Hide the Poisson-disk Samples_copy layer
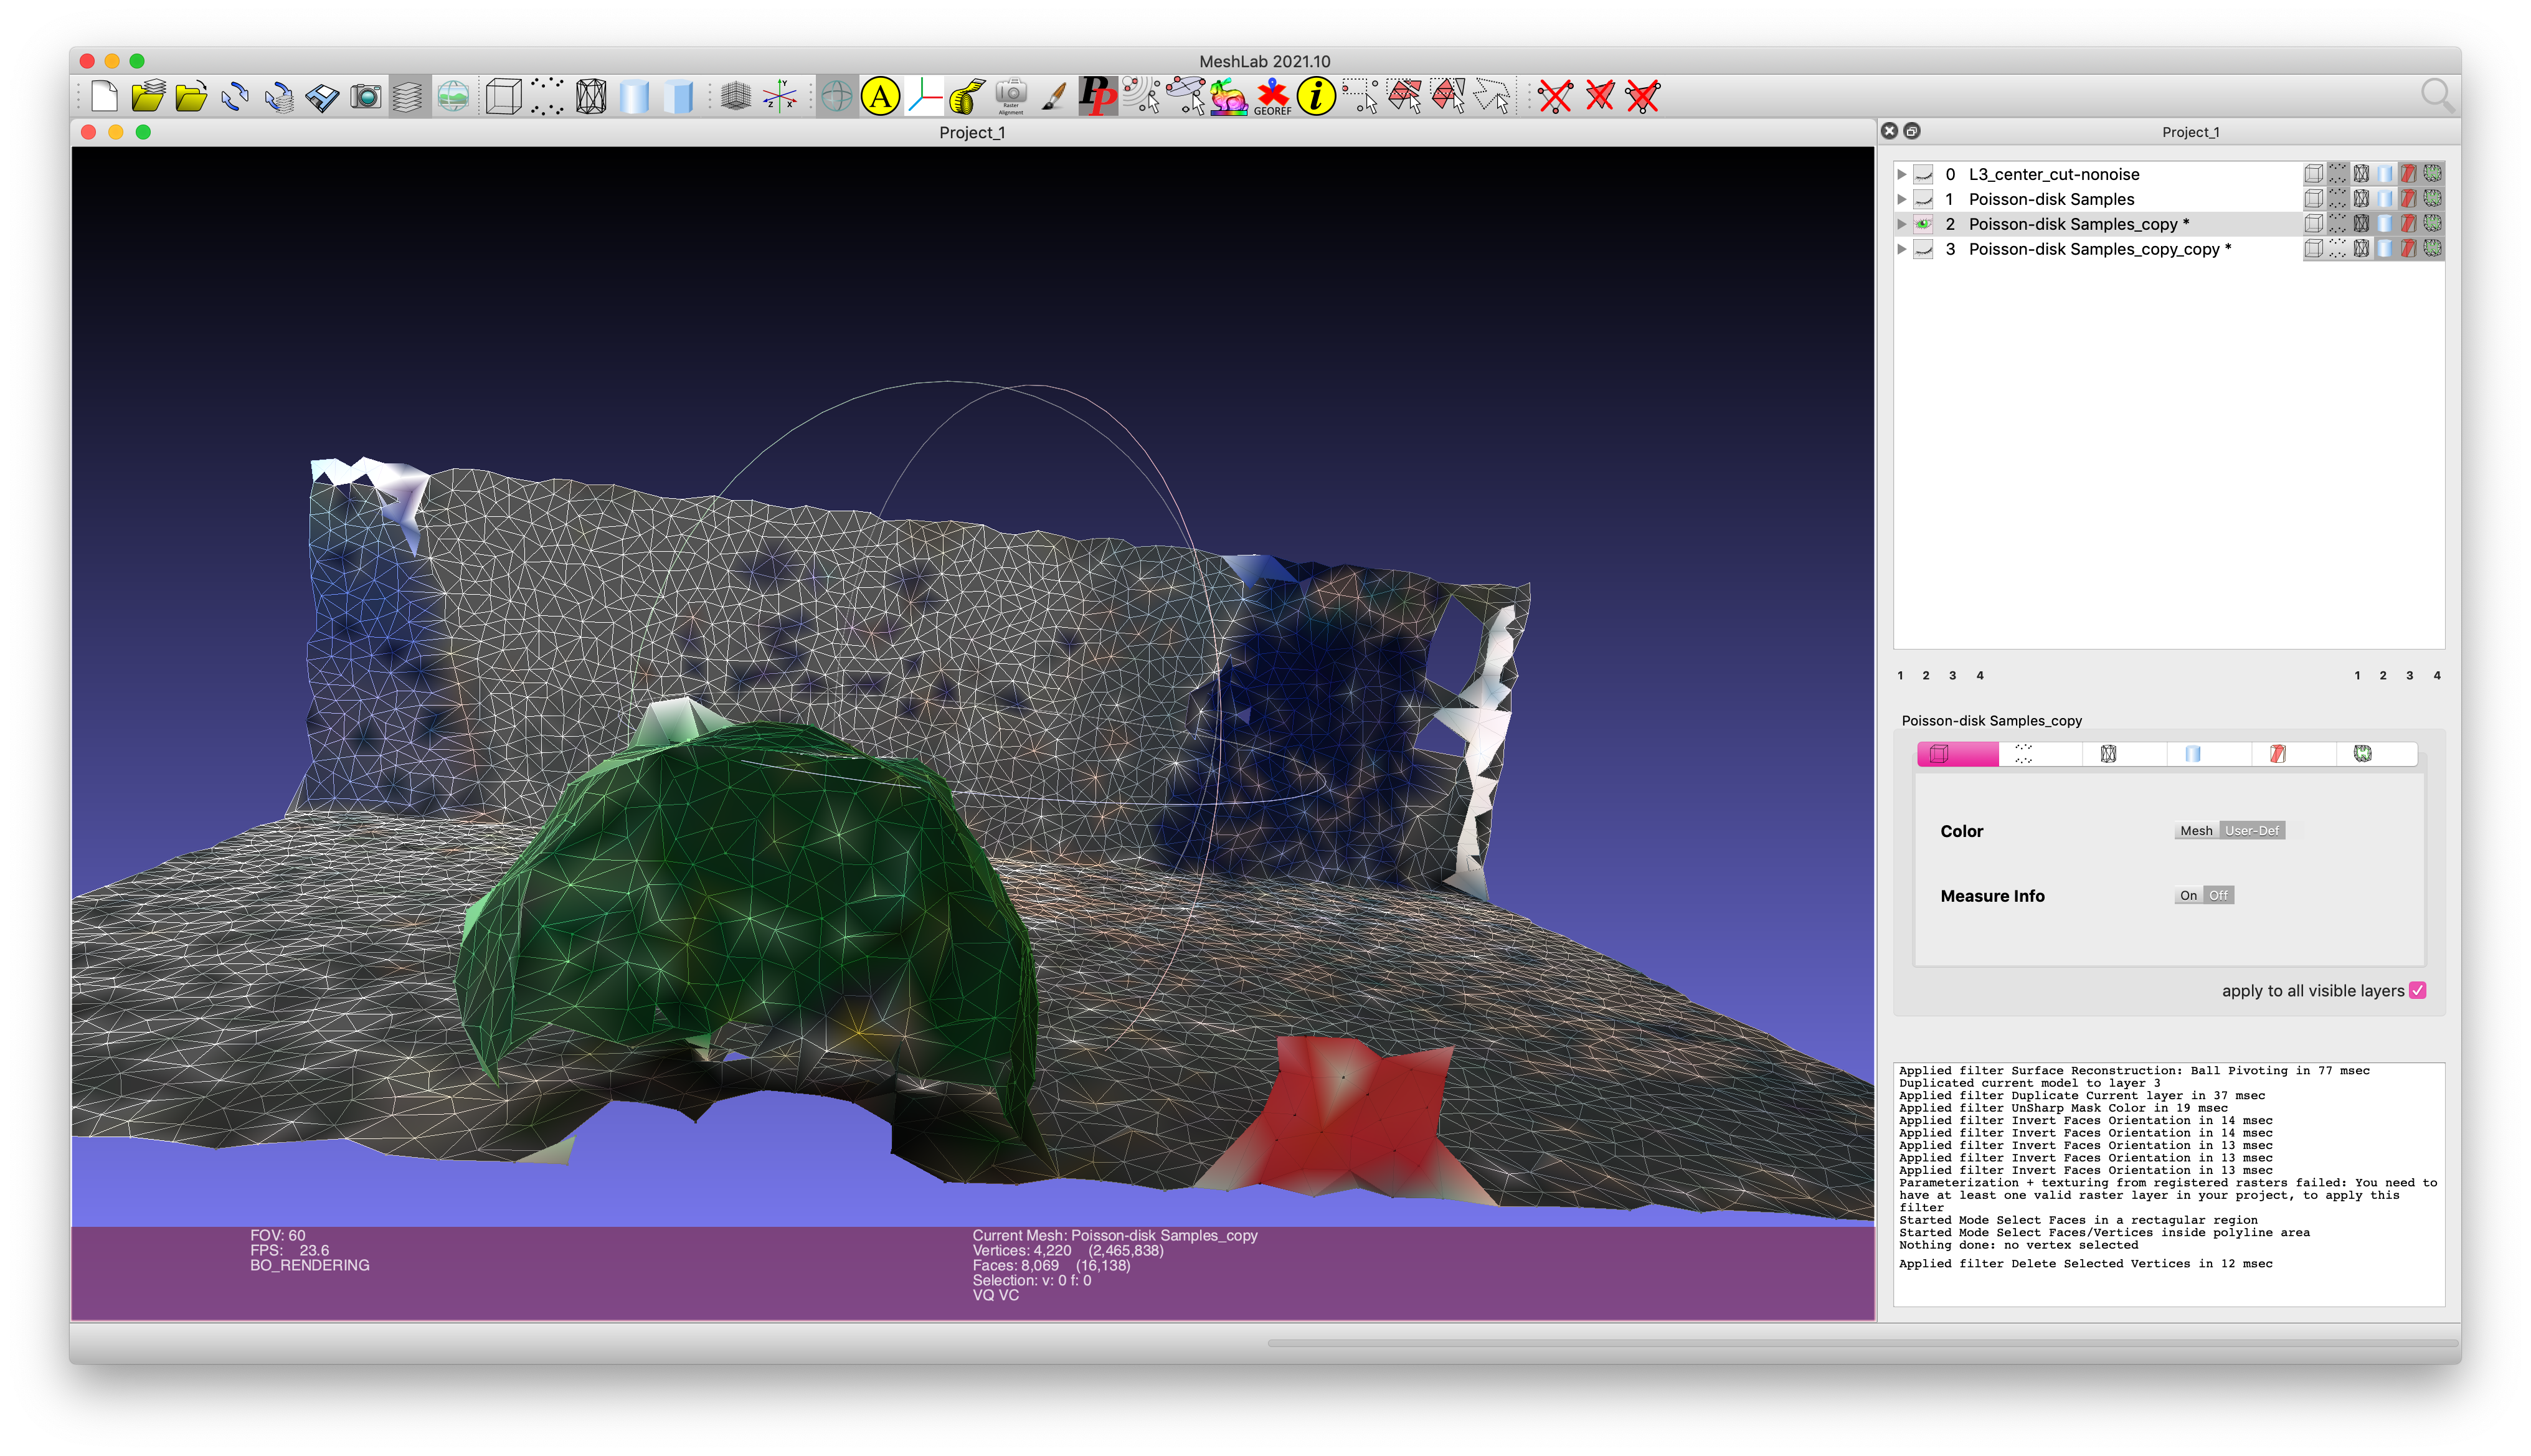 pos(1923,224)
